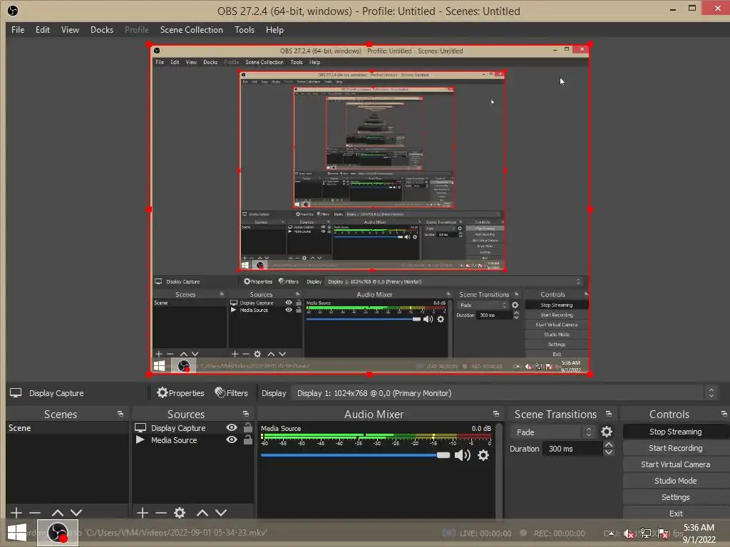Open the Help menu
Image resolution: width=730 pixels, height=547 pixels.
[274, 30]
